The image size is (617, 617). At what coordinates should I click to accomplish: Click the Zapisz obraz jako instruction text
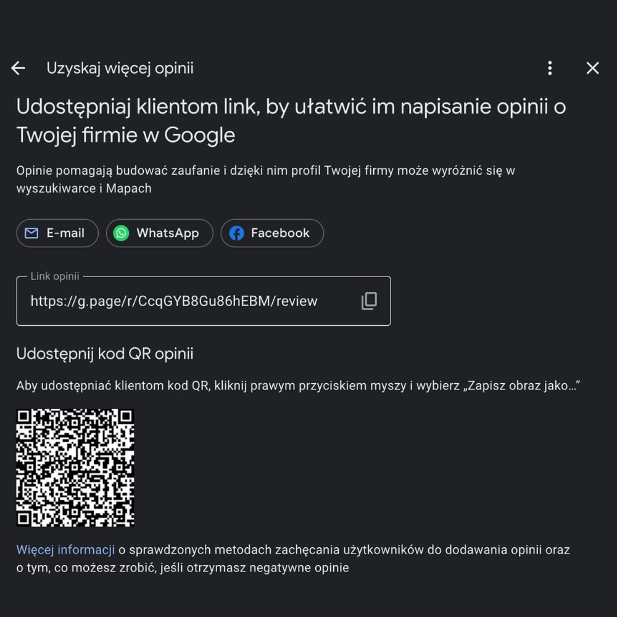[x=298, y=385]
